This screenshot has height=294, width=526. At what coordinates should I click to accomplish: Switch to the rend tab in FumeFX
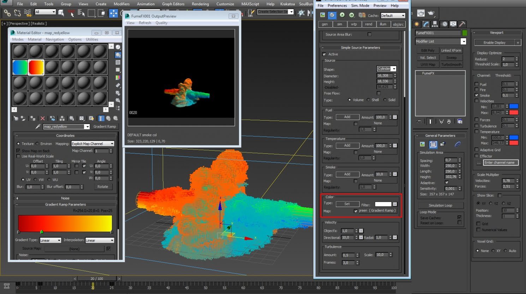pos(369,24)
